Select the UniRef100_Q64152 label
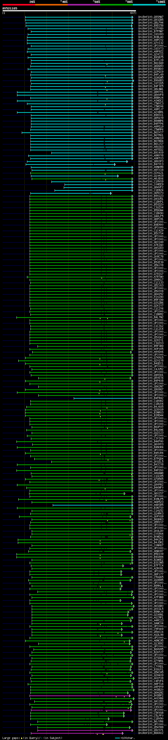Screen dimensions: 168x740 (x=151, y=294)
